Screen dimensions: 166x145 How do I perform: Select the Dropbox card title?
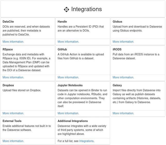coord(8,85)
